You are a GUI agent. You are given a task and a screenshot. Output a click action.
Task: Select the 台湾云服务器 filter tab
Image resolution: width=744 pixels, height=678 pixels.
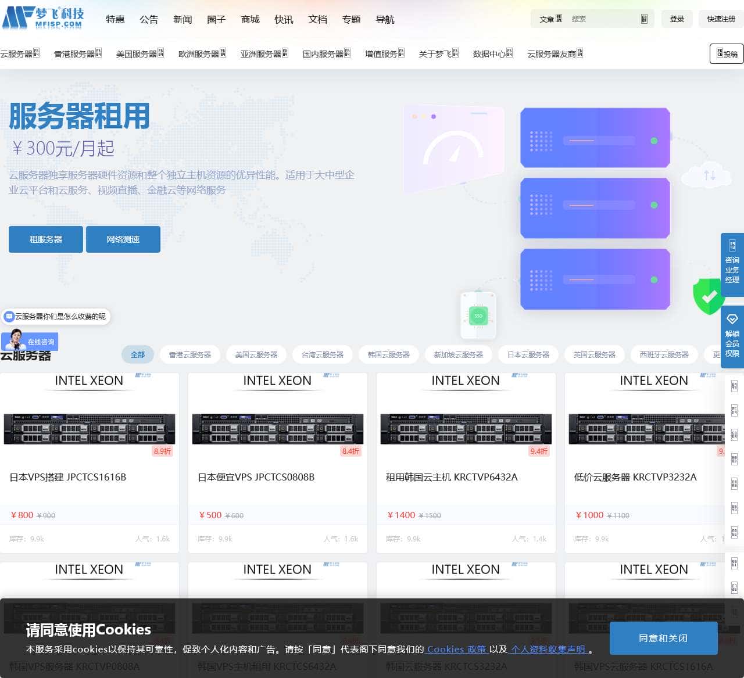click(323, 354)
